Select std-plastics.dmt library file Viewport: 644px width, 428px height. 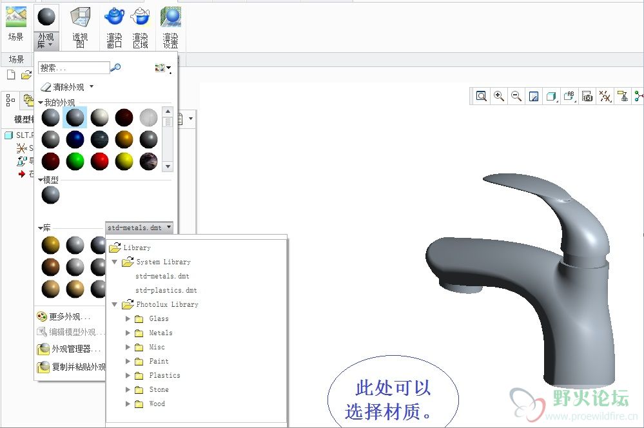(x=166, y=291)
